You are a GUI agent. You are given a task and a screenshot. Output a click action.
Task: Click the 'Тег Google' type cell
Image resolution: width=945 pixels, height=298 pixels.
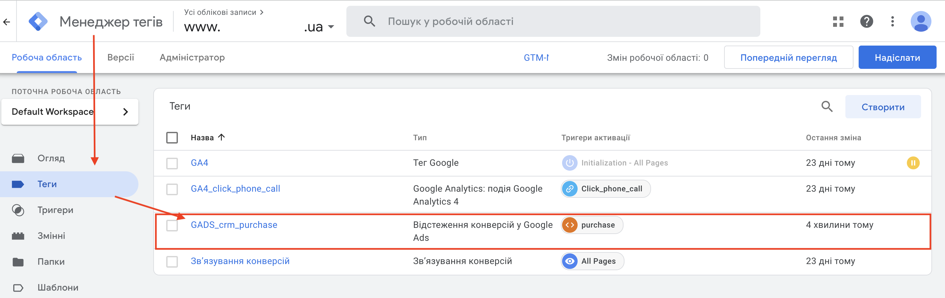coord(435,163)
